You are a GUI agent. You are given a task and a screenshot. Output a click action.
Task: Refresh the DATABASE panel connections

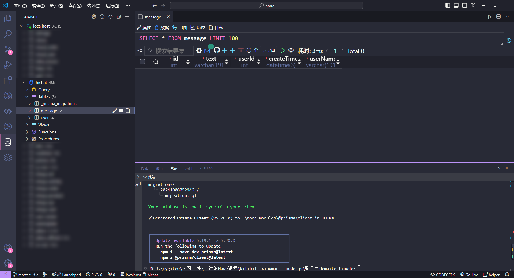tap(110, 17)
